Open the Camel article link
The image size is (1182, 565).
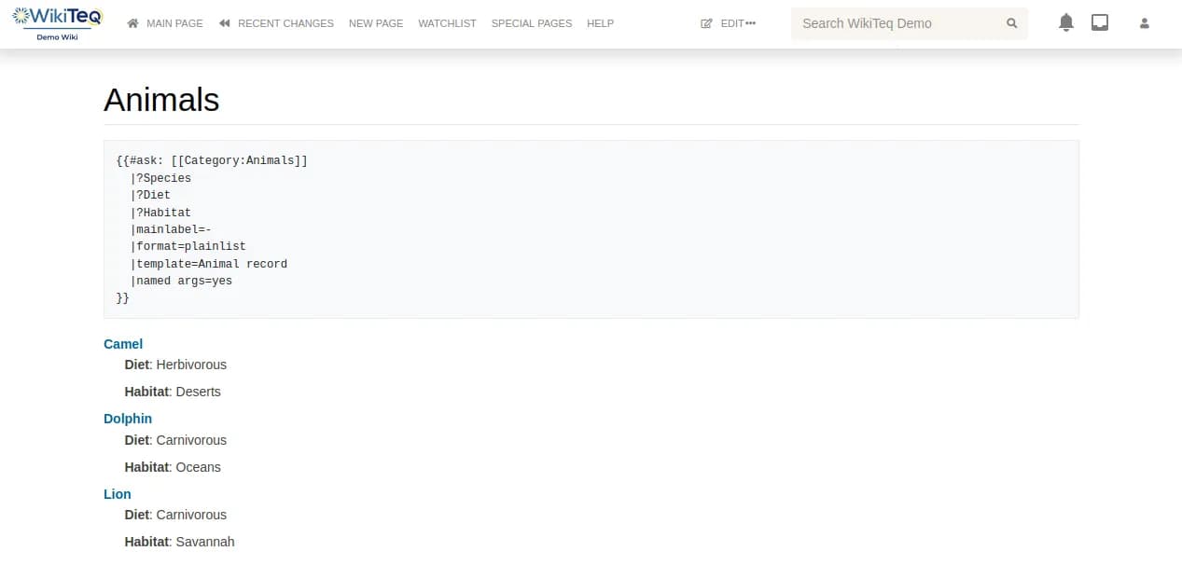pos(122,344)
